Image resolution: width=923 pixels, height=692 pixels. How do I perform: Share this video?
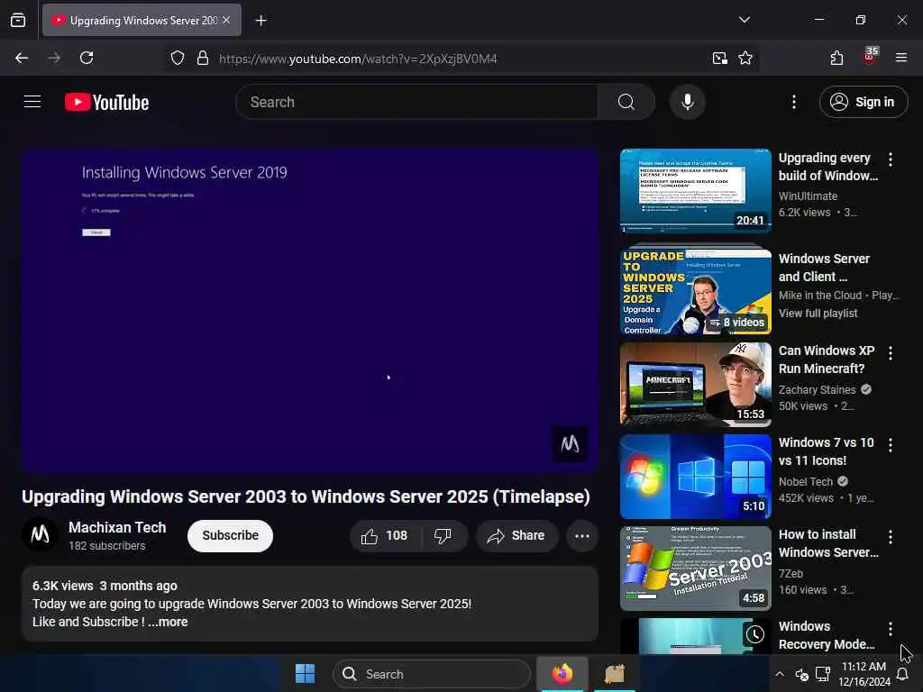click(x=516, y=535)
